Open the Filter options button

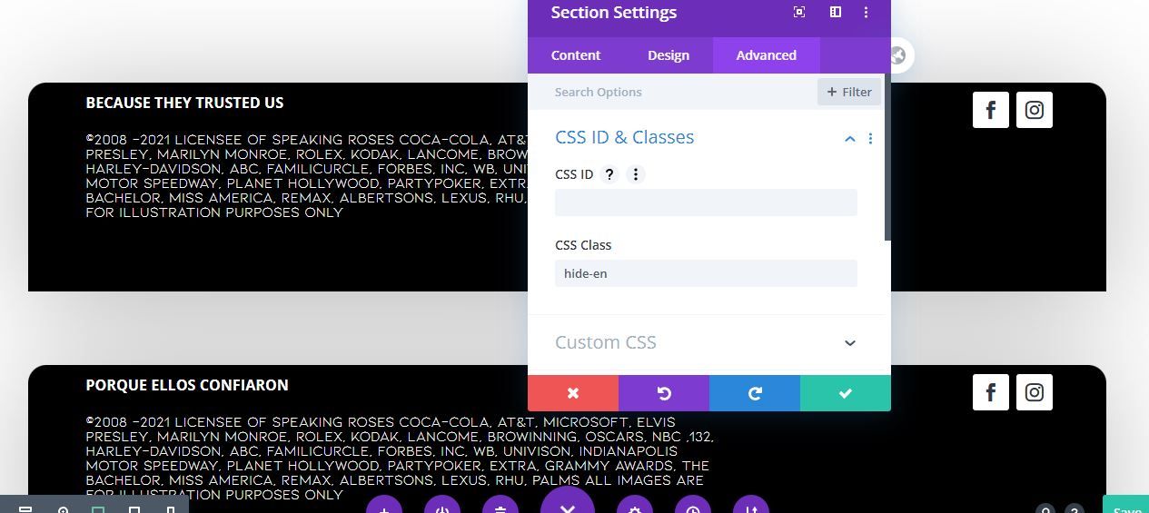tap(849, 92)
